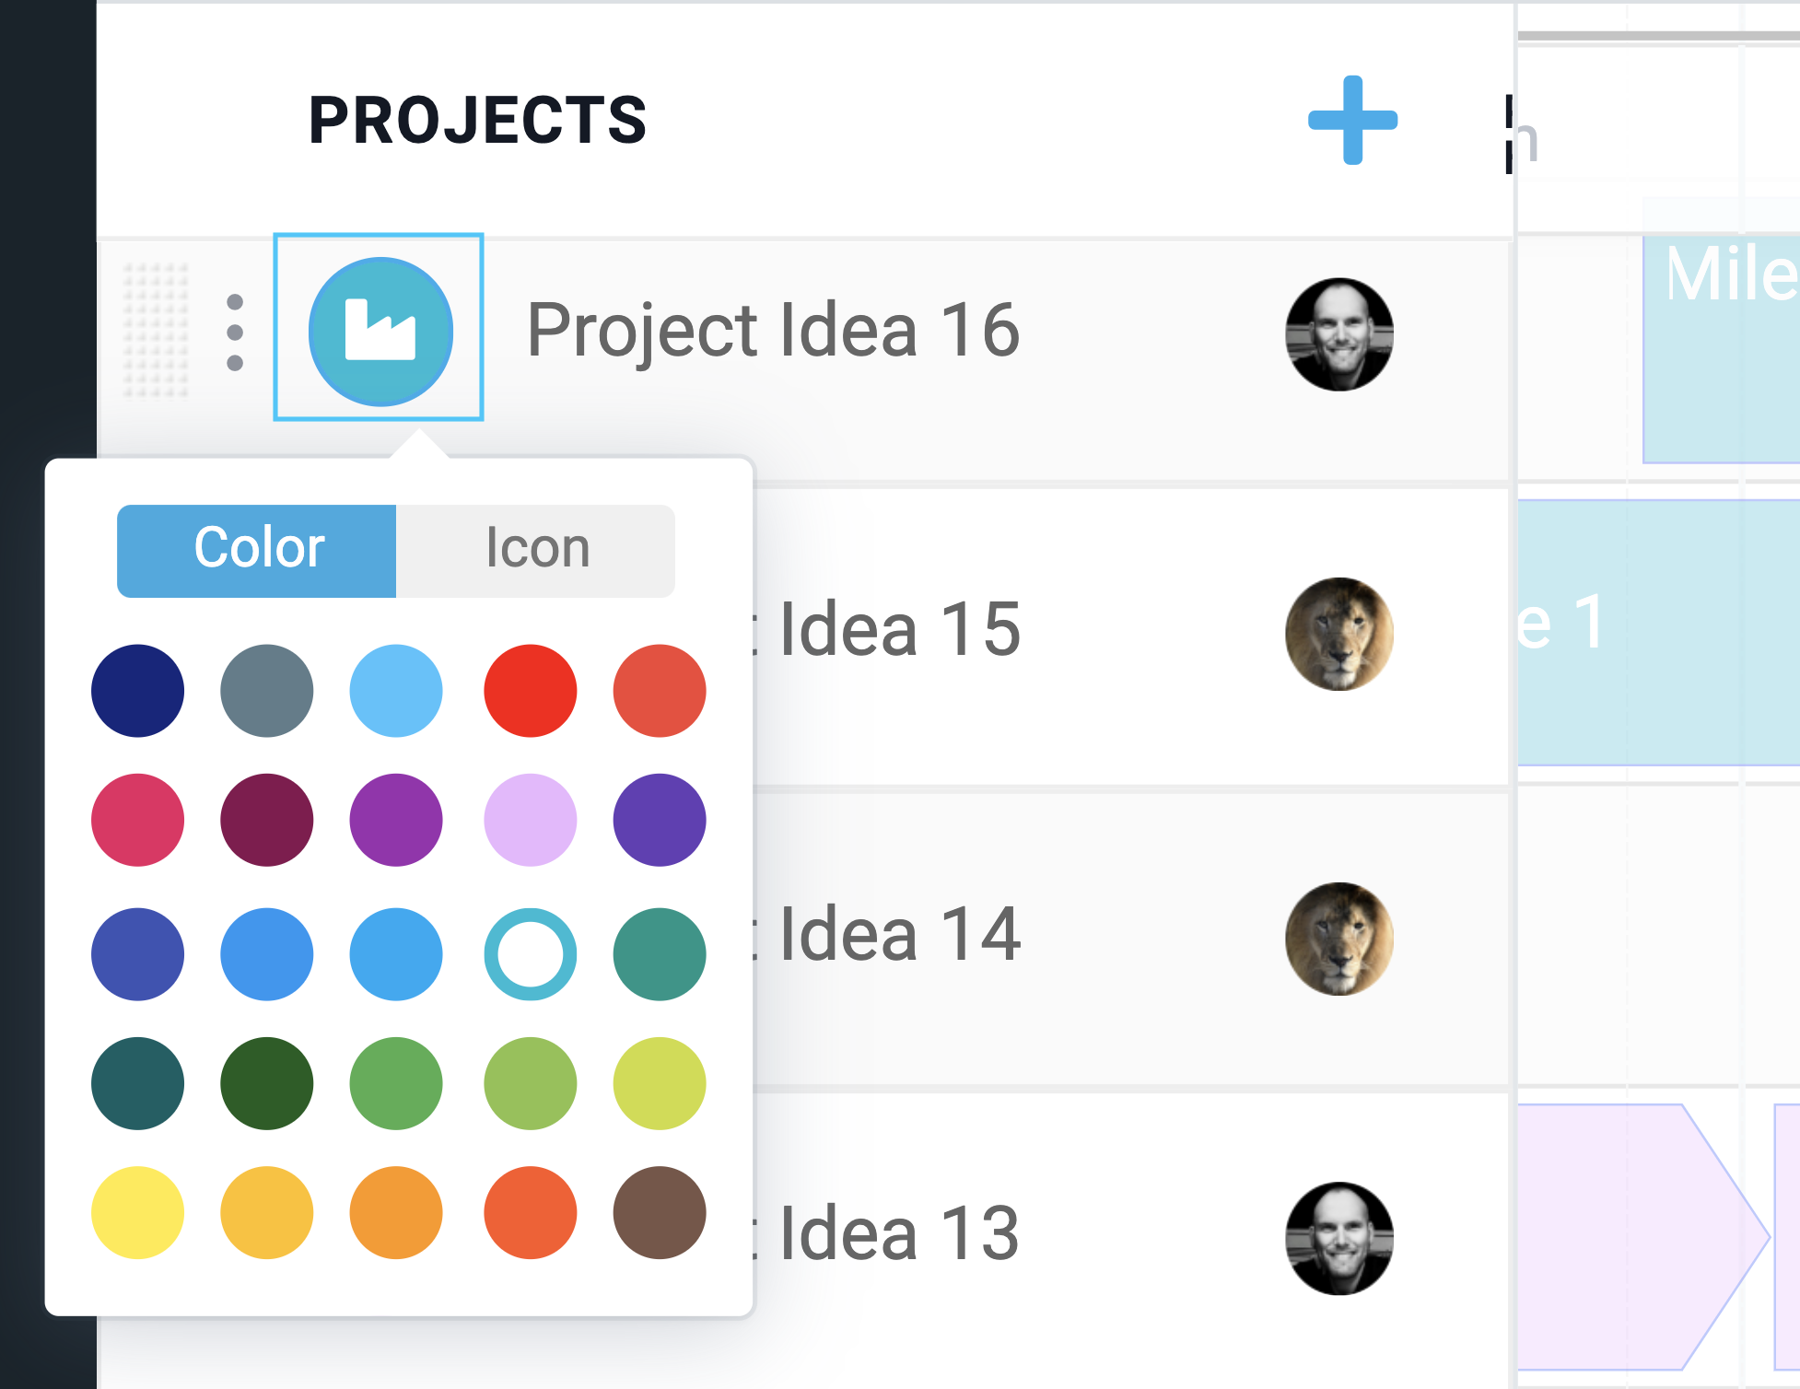Click lion avatar on Idea 14 row
Image resolution: width=1800 pixels, height=1389 pixels.
1339,939
